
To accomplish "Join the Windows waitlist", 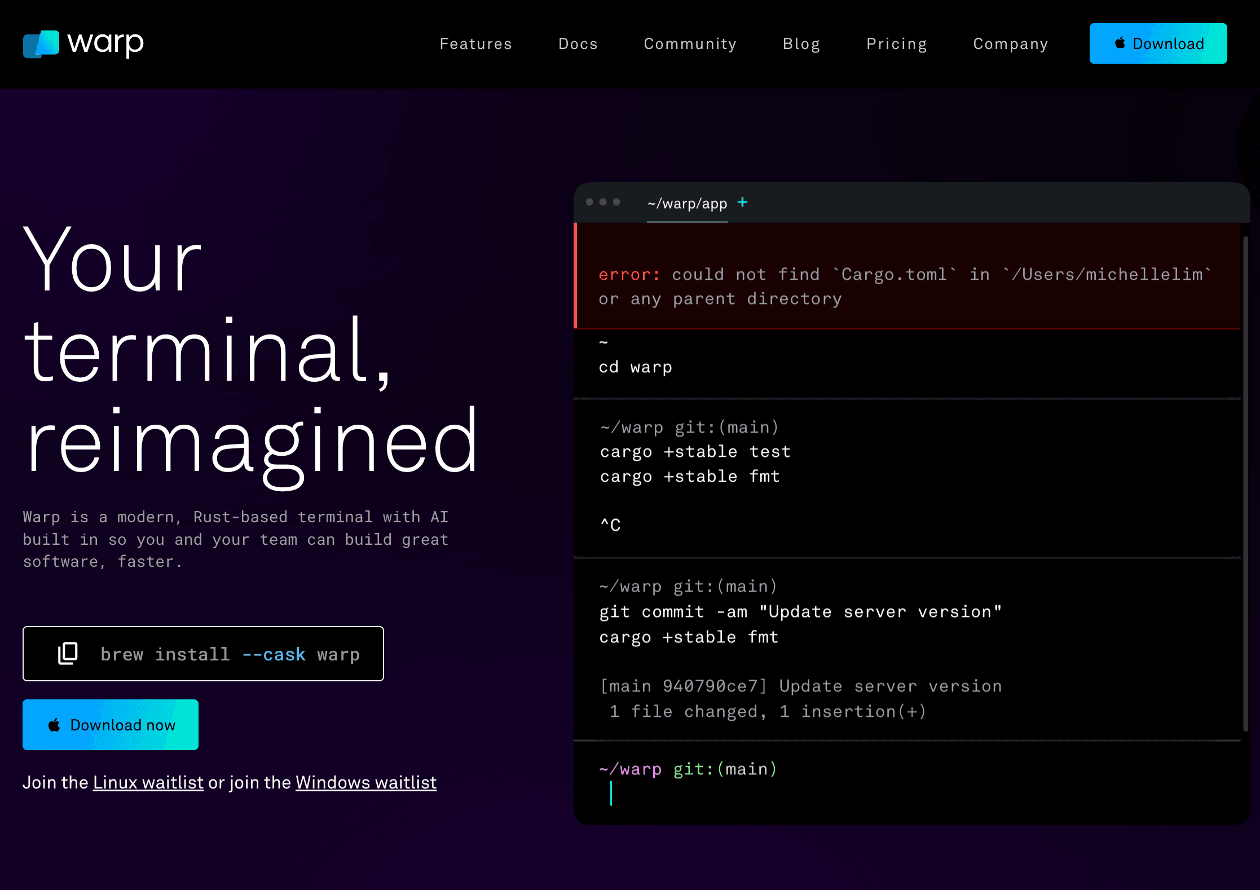I will 365,783.
